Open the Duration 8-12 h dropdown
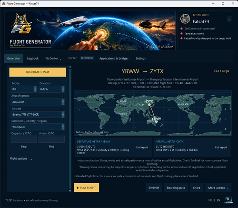Screen dimensions: 238x208 [51, 89]
